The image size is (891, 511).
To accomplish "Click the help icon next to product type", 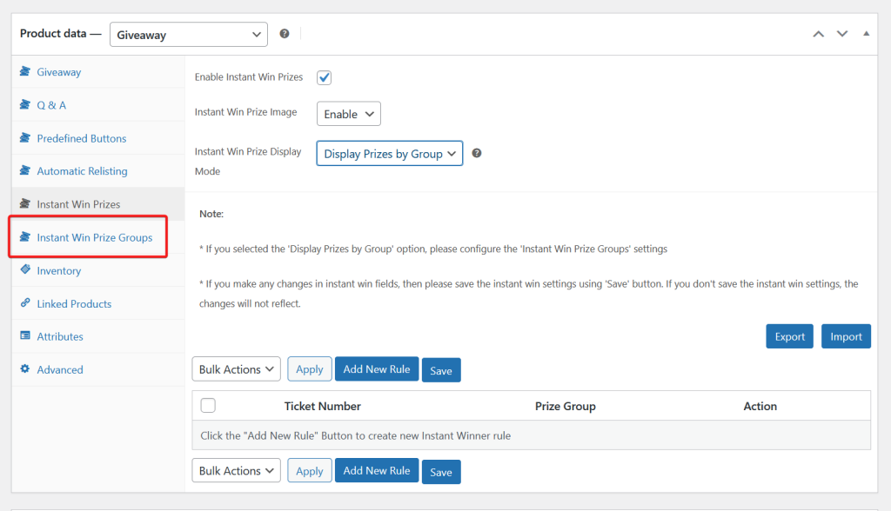I will (285, 34).
